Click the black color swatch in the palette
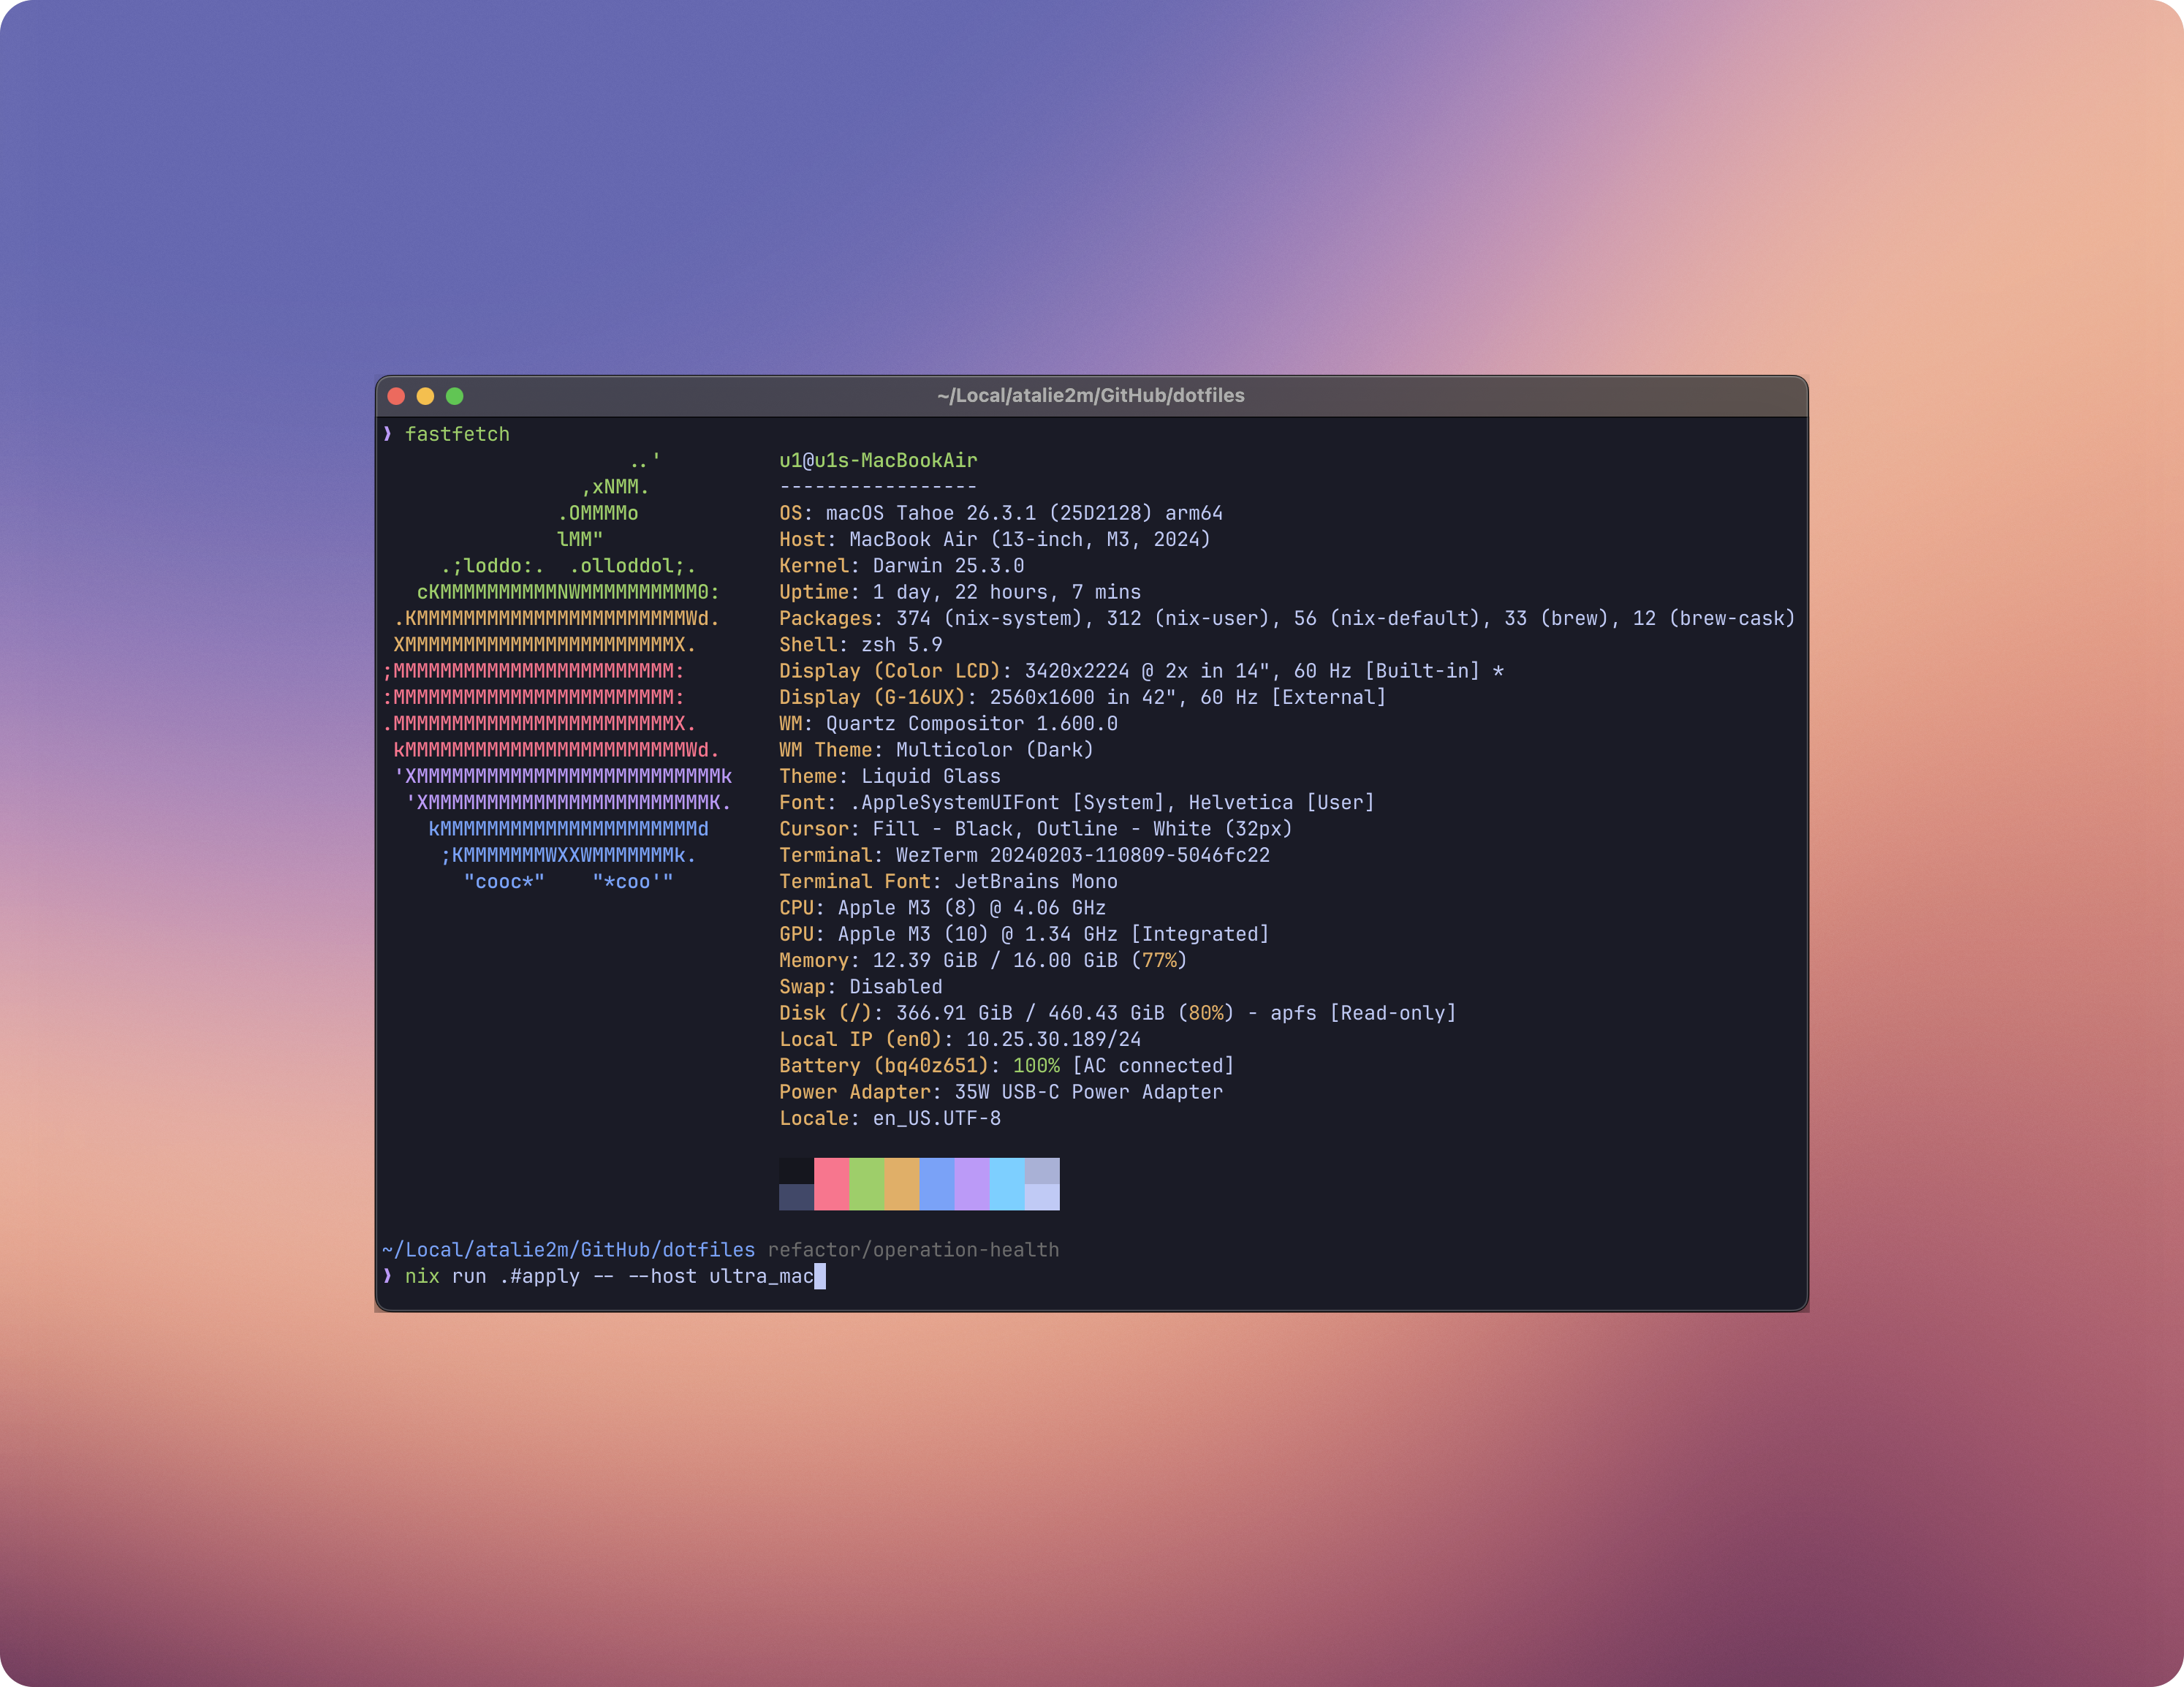The height and width of the screenshot is (1687, 2184). (x=796, y=1170)
